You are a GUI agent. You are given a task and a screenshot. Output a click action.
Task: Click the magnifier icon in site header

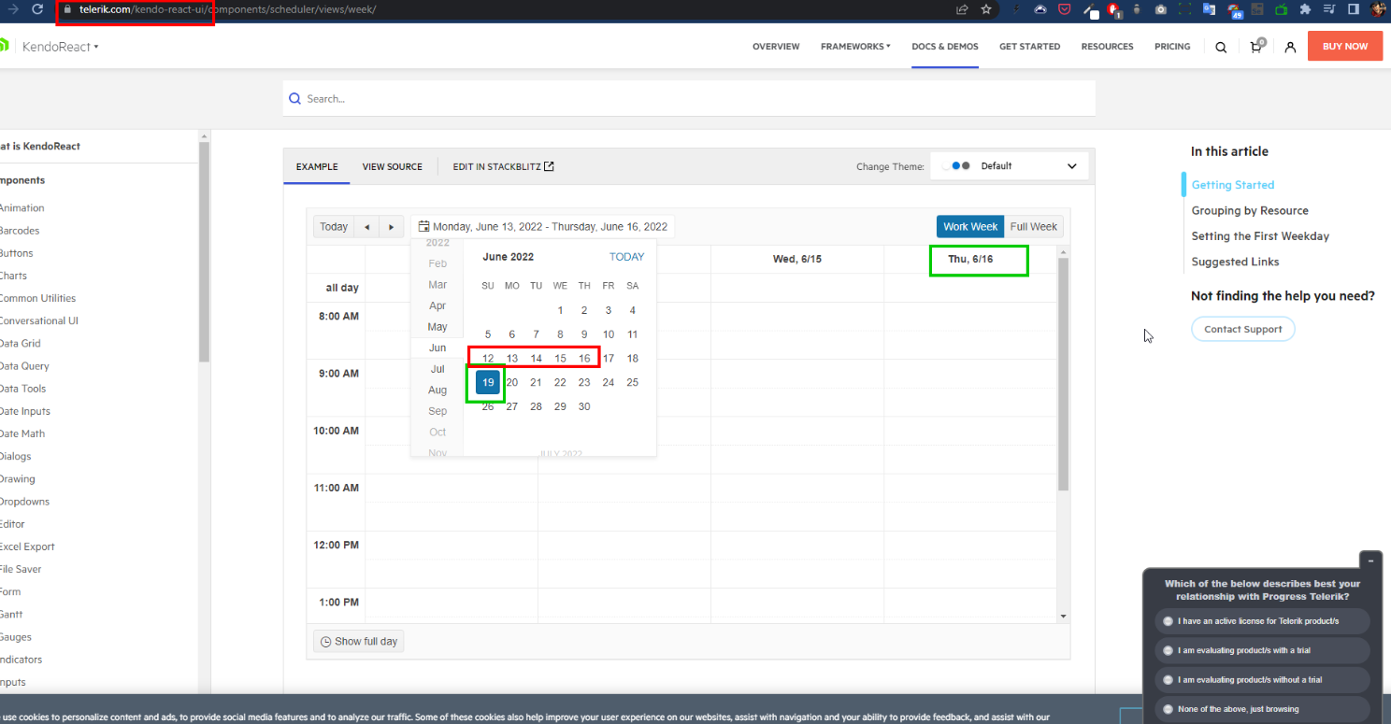pyautogui.click(x=1221, y=47)
